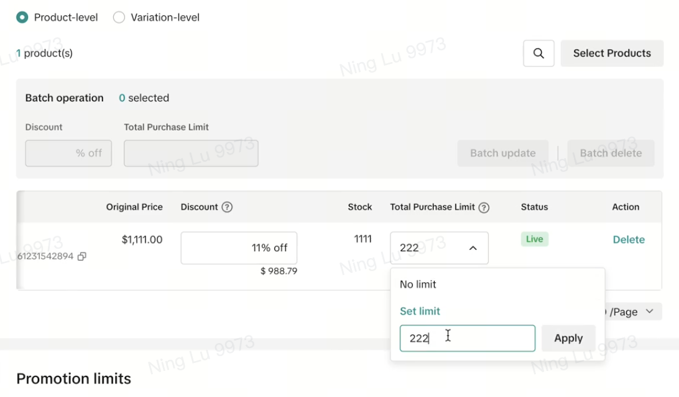Image resolution: width=679 pixels, height=397 pixels.
Task: Click the search magnifier icon
Action: pos(538,53)
